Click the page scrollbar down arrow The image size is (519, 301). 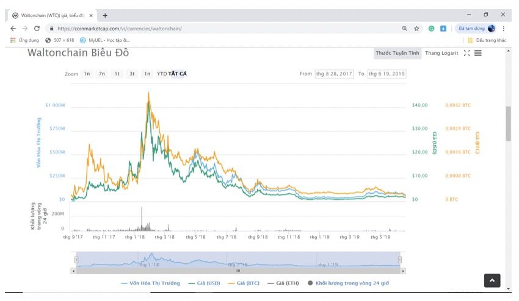tap(508, 289)
